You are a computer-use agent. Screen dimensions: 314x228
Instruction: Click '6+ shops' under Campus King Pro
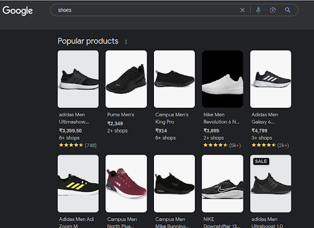pos(166,138)
